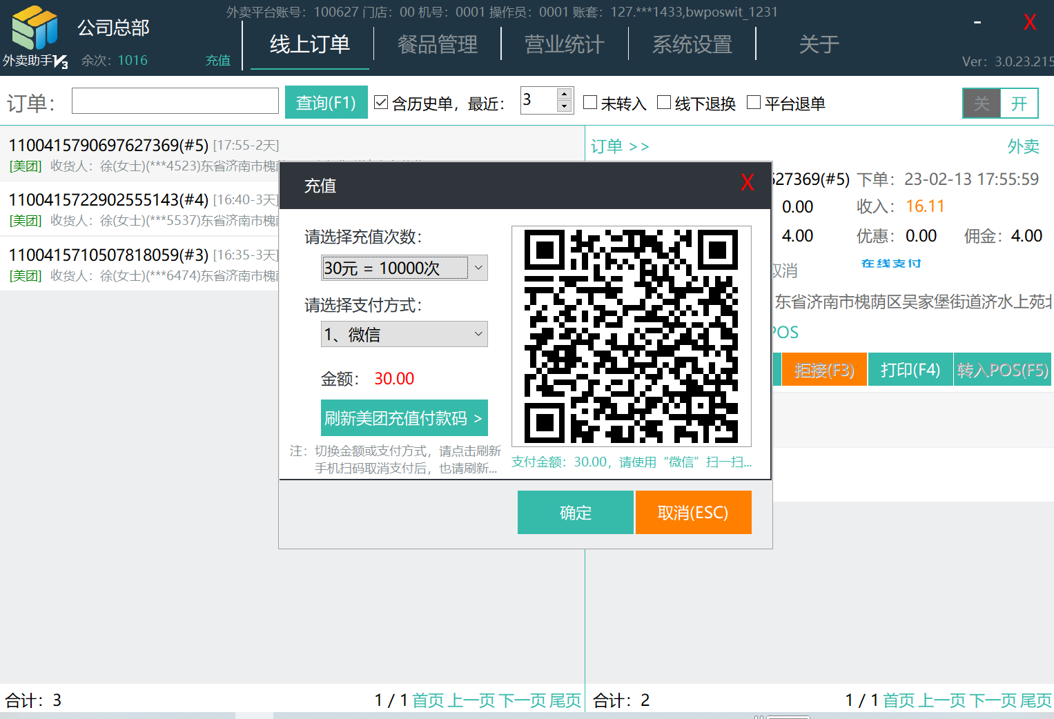This screenshot has width=1054, height=719.
Task: Click the 拒接(F3) button
Action: 824,370
